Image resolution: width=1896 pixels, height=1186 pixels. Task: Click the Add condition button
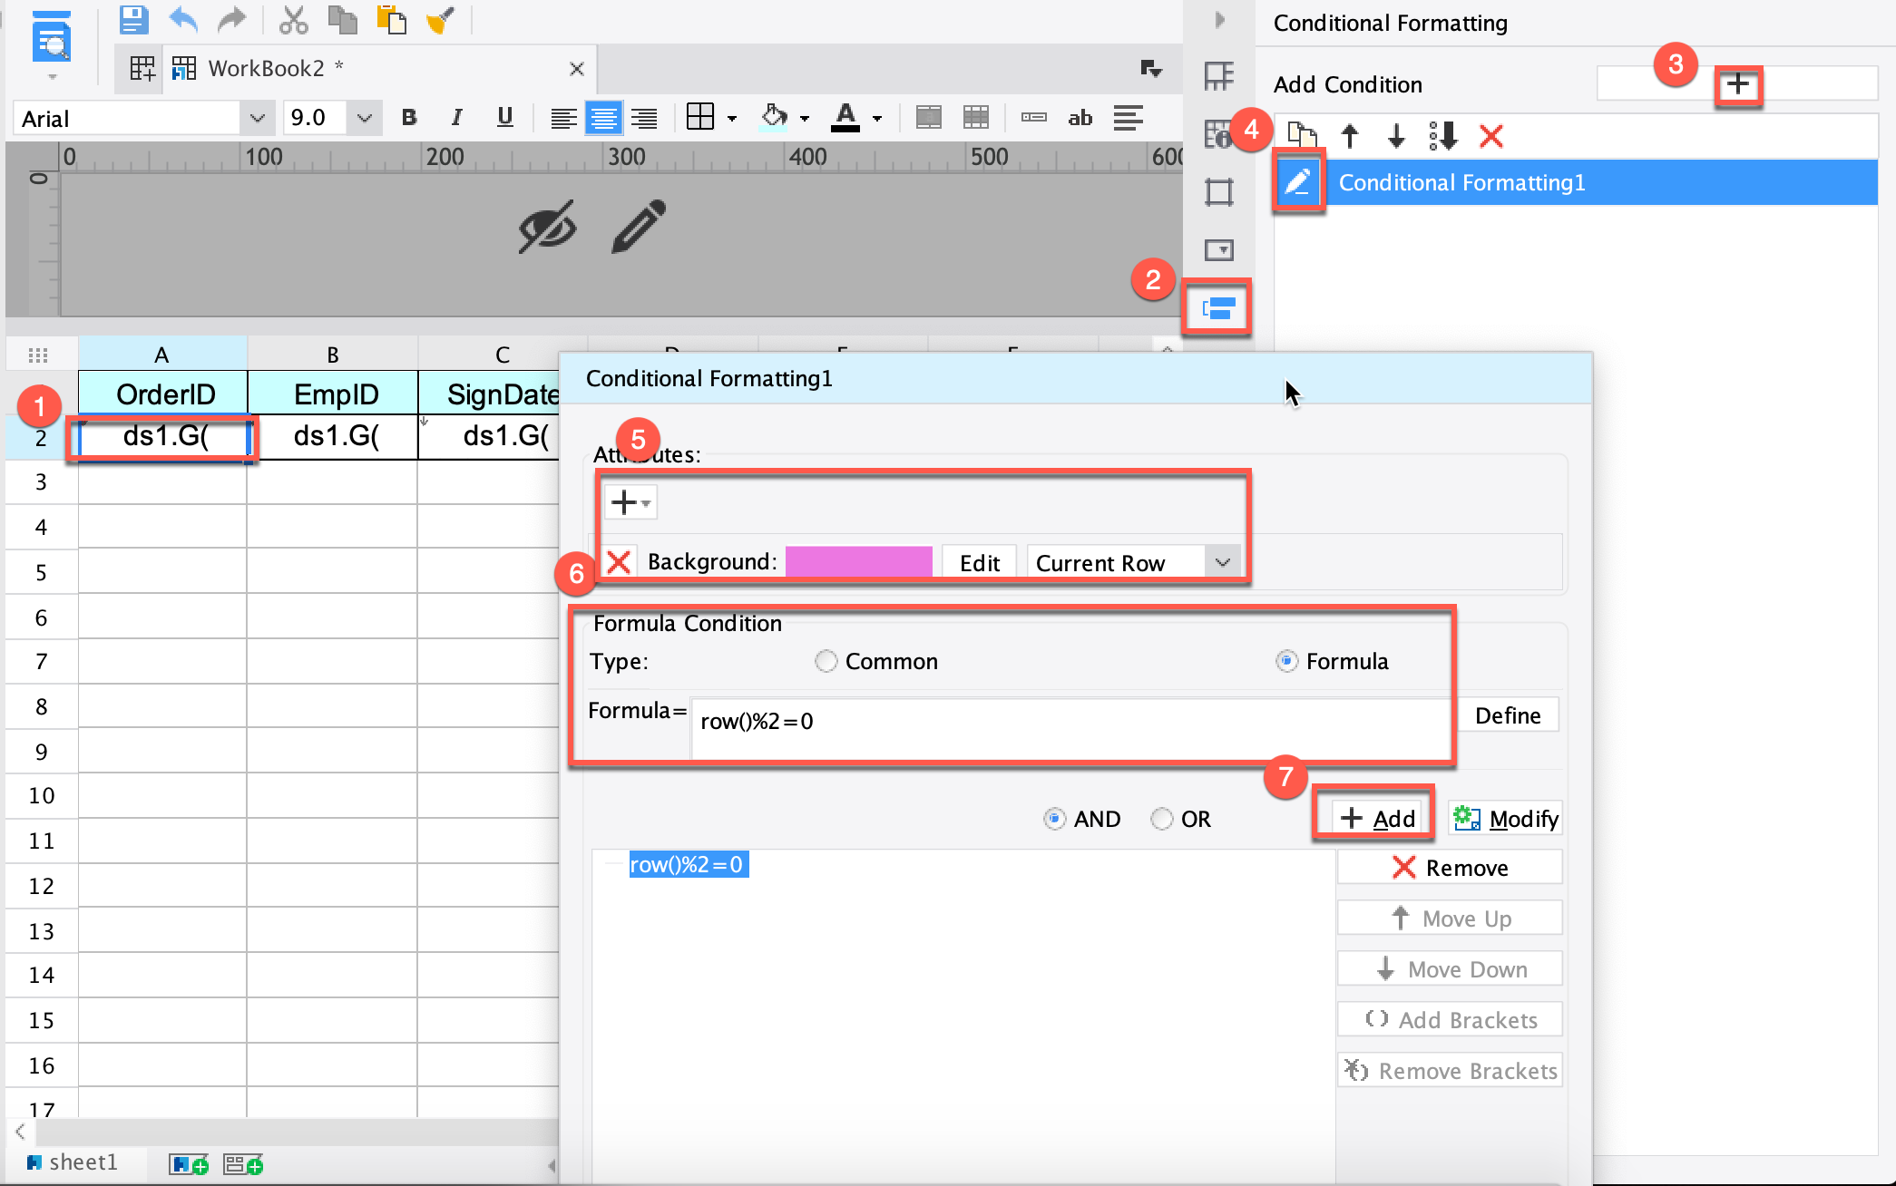(1377, 819)
